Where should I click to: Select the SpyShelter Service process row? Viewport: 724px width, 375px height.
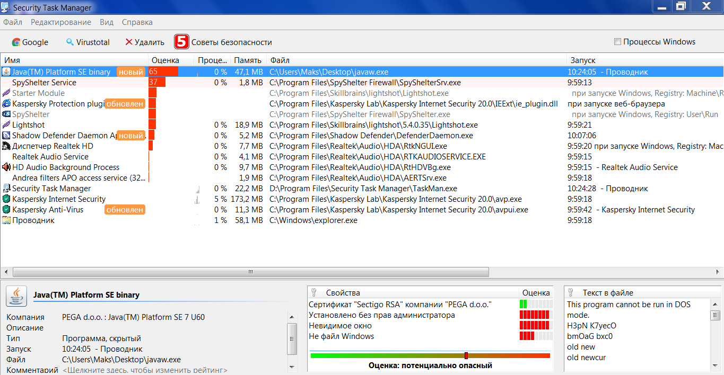pyautogui.click(x=362, y=83)
